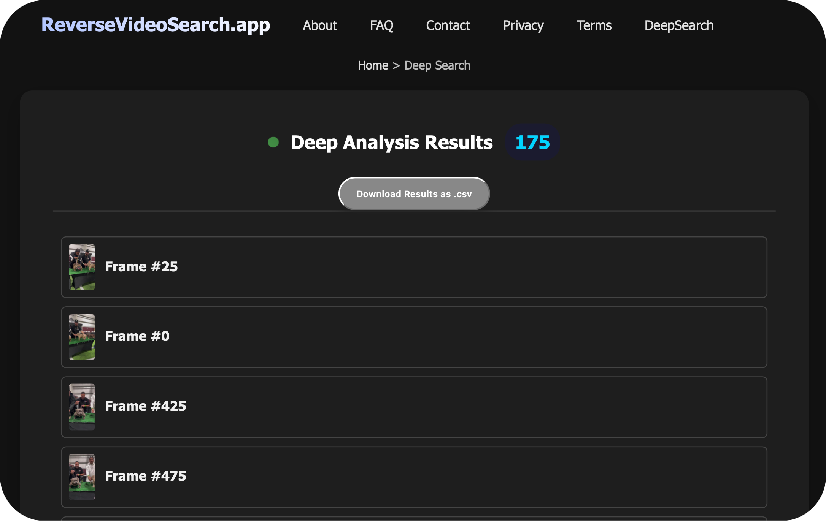Viewport: 826px width, 521px height.
Task: Open the Terms page
Action: point(594,25)
